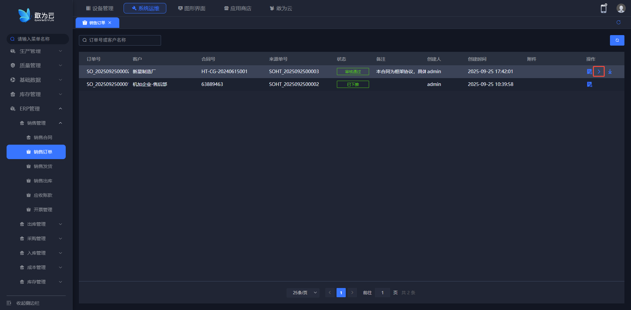This screenshot has height=310, width=631.
Task: Click the 创建时间 column header
Action: point(477,59)
